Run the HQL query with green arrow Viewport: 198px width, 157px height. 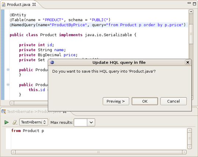[7, 122]
